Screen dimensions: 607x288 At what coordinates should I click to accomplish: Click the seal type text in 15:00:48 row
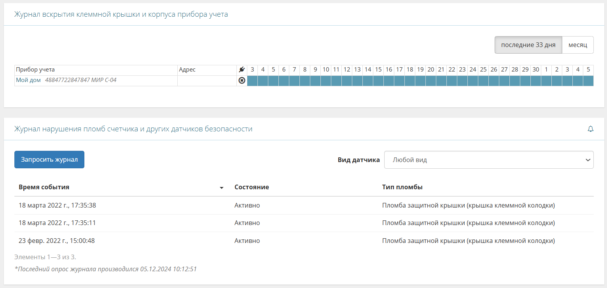[x=469, y=241]
